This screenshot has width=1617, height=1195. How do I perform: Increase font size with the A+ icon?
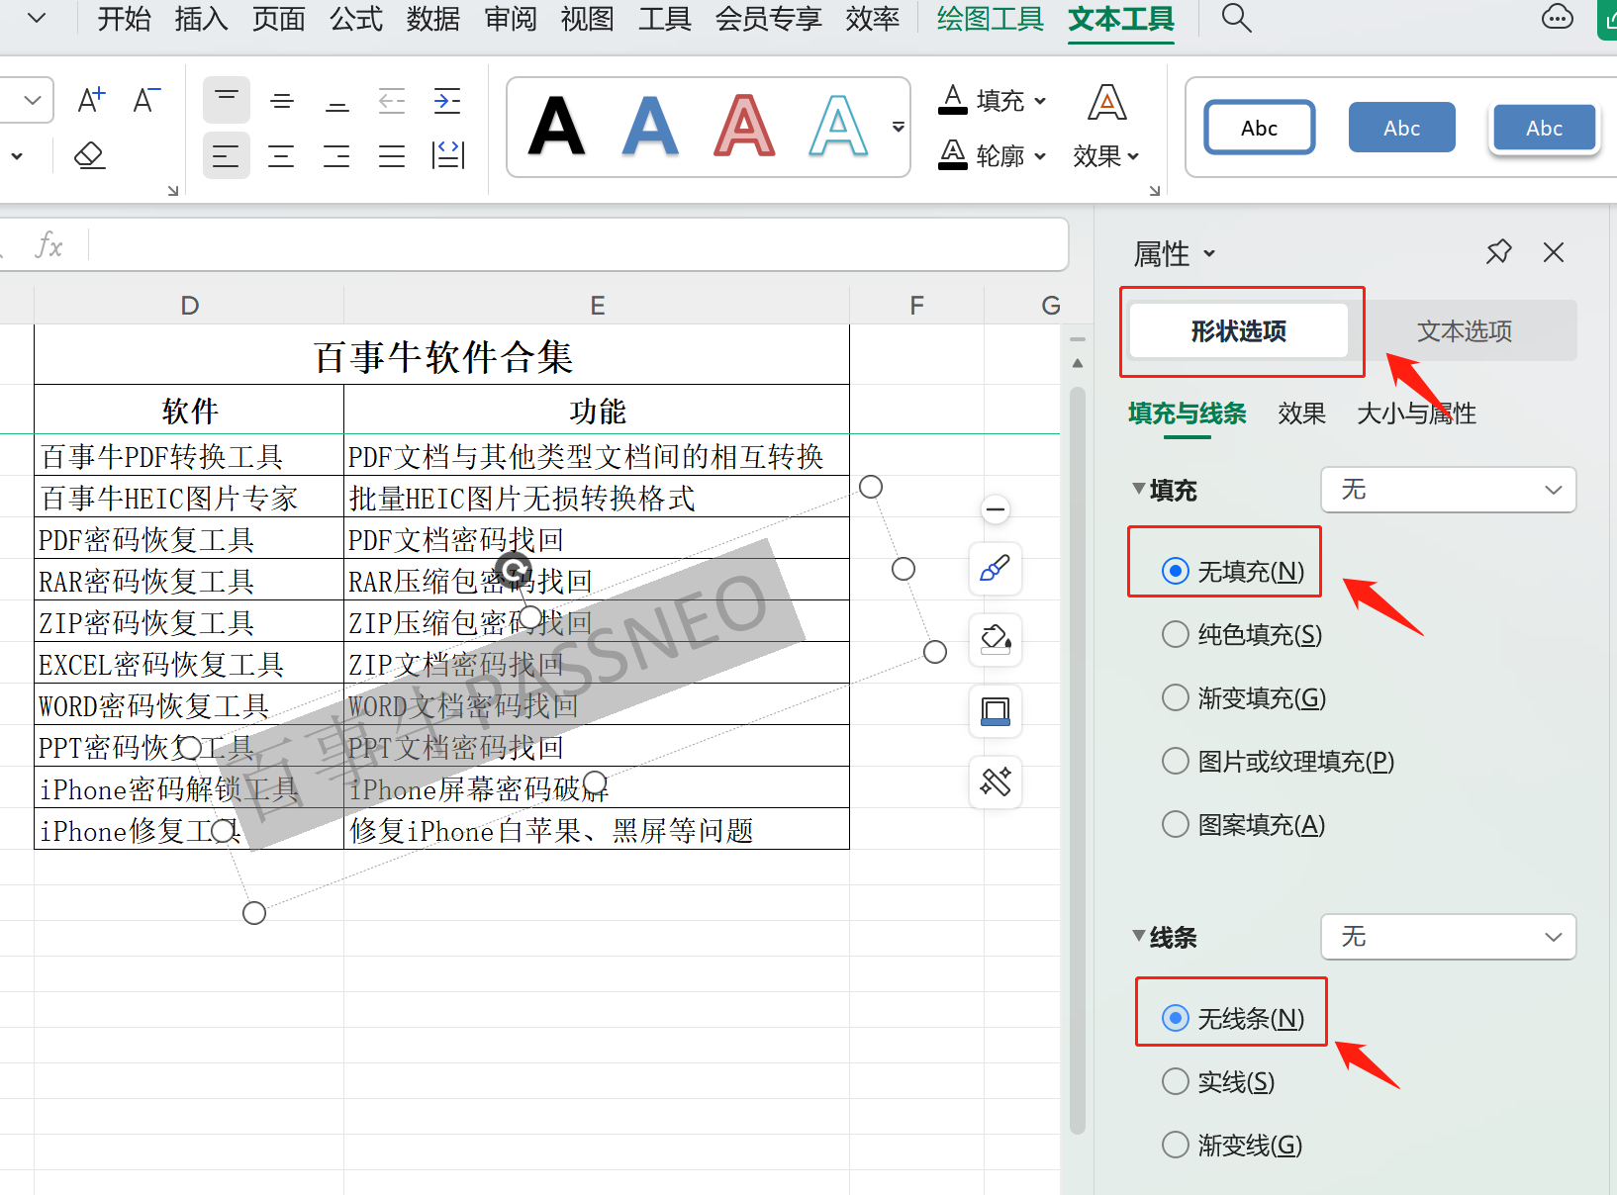coord(91,100)
